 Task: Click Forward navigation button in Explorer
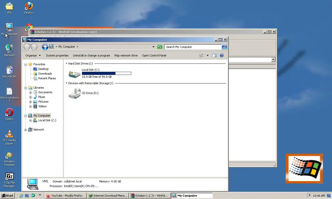(34, 47)
